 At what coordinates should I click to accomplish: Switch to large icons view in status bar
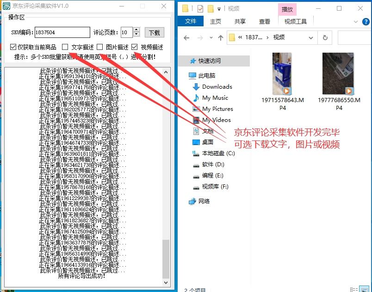(x=364, y=289)
